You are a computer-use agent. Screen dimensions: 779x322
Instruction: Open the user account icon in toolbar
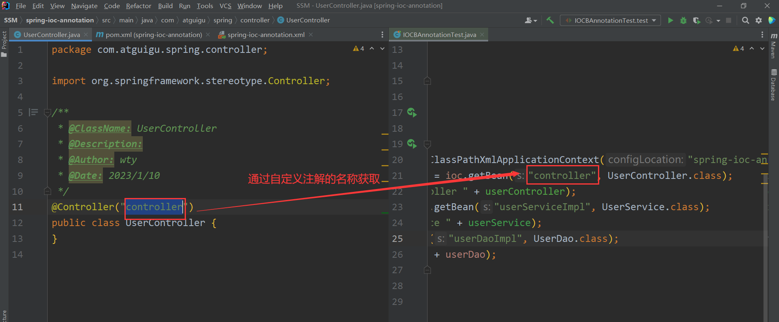click(528, 20)
